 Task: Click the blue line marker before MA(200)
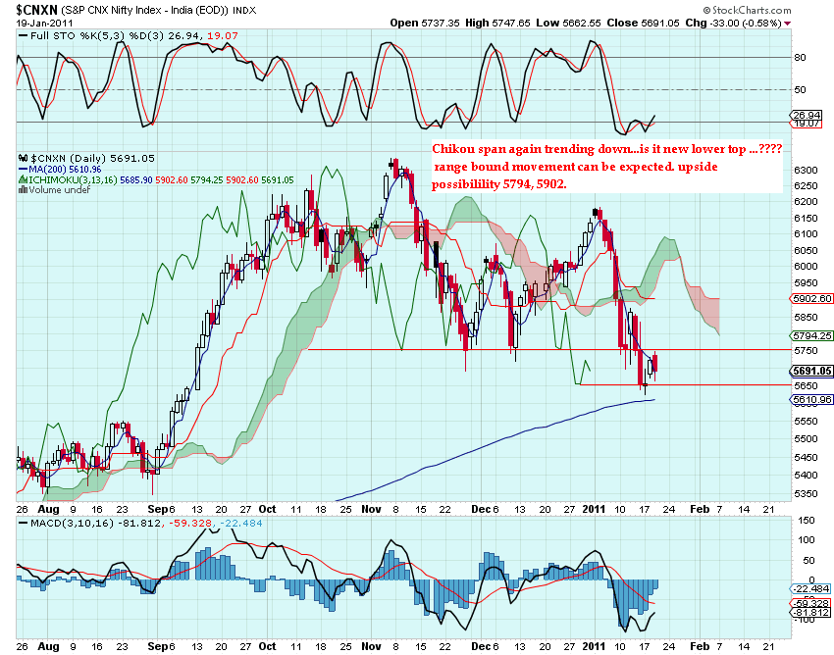[23, 169]
